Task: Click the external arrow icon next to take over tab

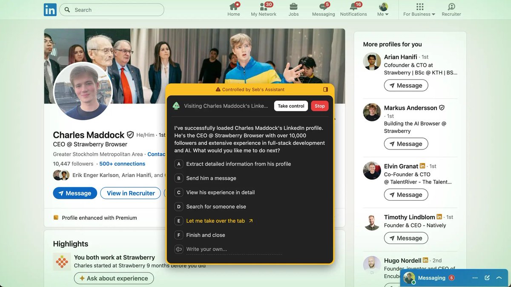Action: click(x=251, y=221)
